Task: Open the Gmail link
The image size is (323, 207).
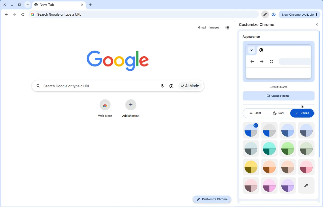Action: pyautogui.click(x=202, y=28)
